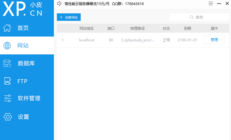Click the C:/phpstudy_pro/... path cell

point(138,40)
